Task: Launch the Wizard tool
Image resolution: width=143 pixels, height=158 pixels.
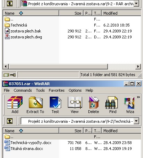Action: [x=130, y=105]
